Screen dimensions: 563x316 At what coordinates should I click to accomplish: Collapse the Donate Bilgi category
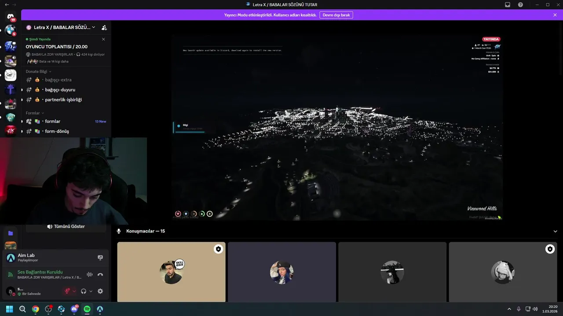click(38, 72)
